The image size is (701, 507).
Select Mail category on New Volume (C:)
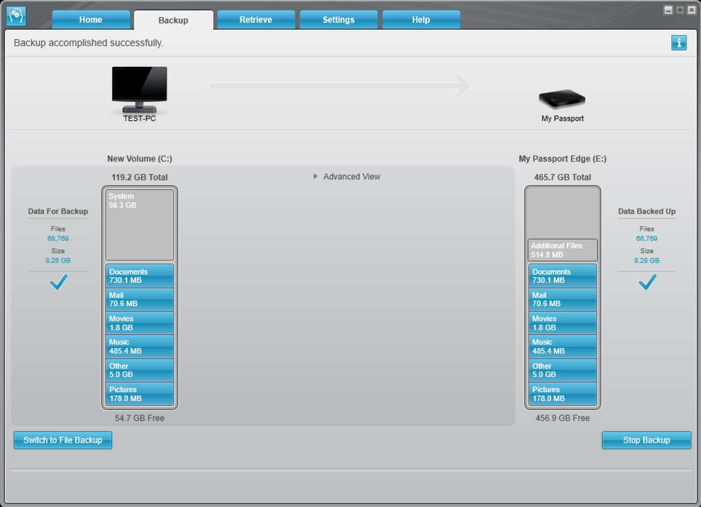tap(140, 300)
